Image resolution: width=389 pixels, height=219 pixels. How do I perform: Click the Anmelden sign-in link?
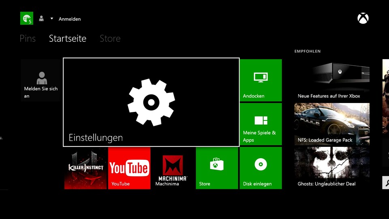click(69, 19)
